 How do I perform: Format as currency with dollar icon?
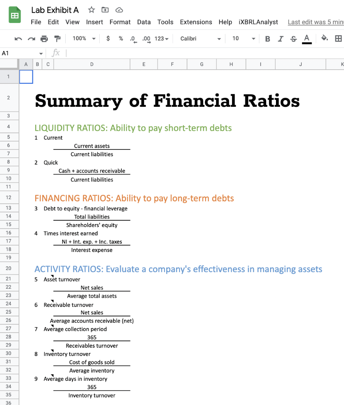click(x=108, y=38)
